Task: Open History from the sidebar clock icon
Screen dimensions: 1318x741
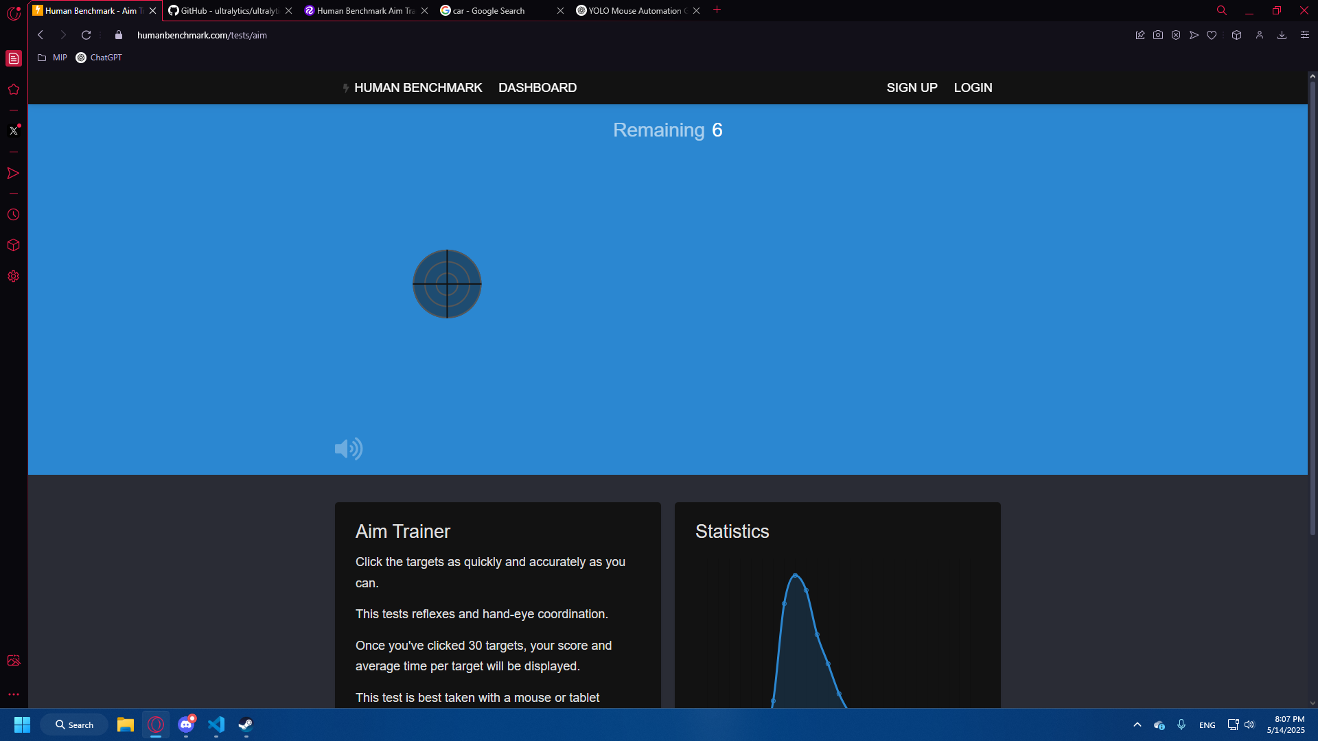Action: [x=14, y=215]
